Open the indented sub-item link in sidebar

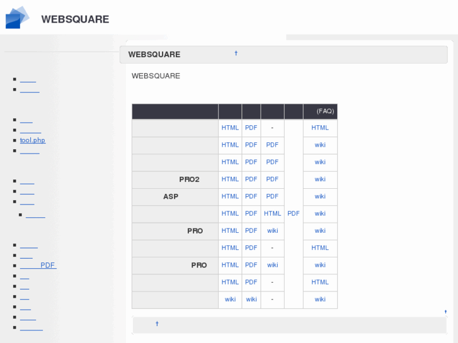(x=35, y=215)
